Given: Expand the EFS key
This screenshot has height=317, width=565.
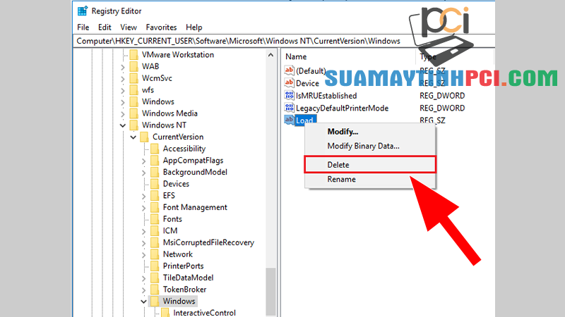Looking at the screenshot, I should click(x=143, y=197).
